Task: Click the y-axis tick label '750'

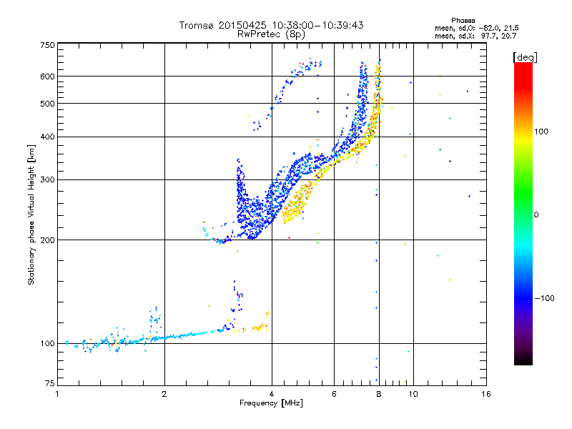Action: pyautogui.click(x=48, y=45)
